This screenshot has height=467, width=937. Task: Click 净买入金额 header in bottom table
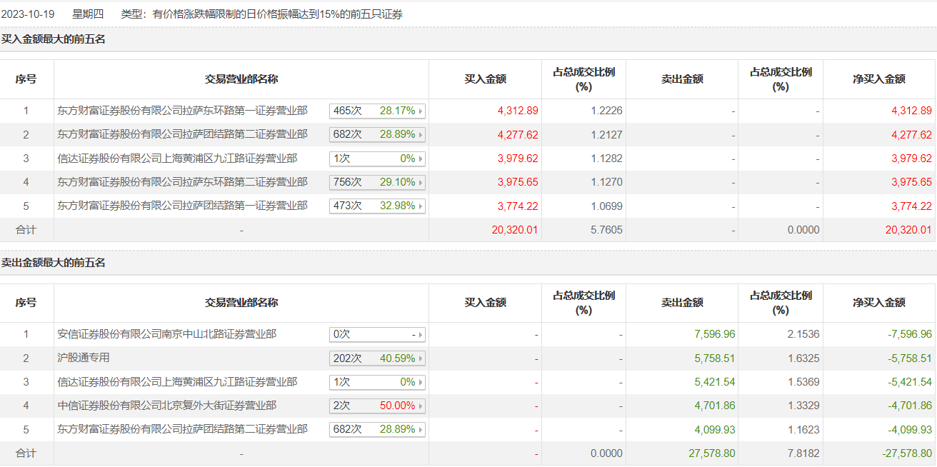[x=879, y=303]
